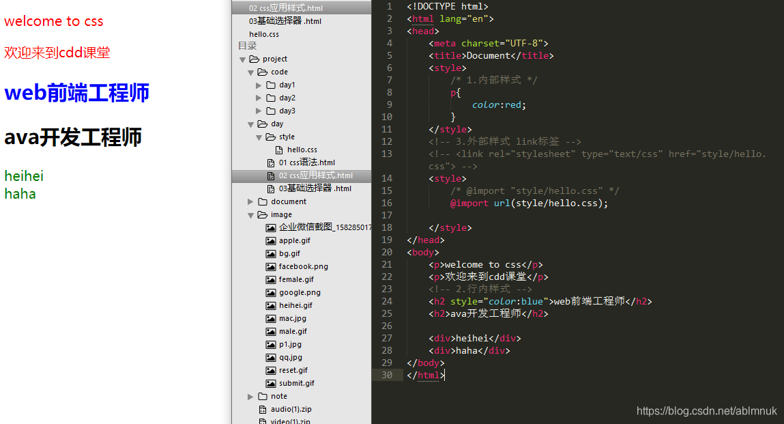Place cursor in @import url(style/hello.css) line

[x=529, y=203]
